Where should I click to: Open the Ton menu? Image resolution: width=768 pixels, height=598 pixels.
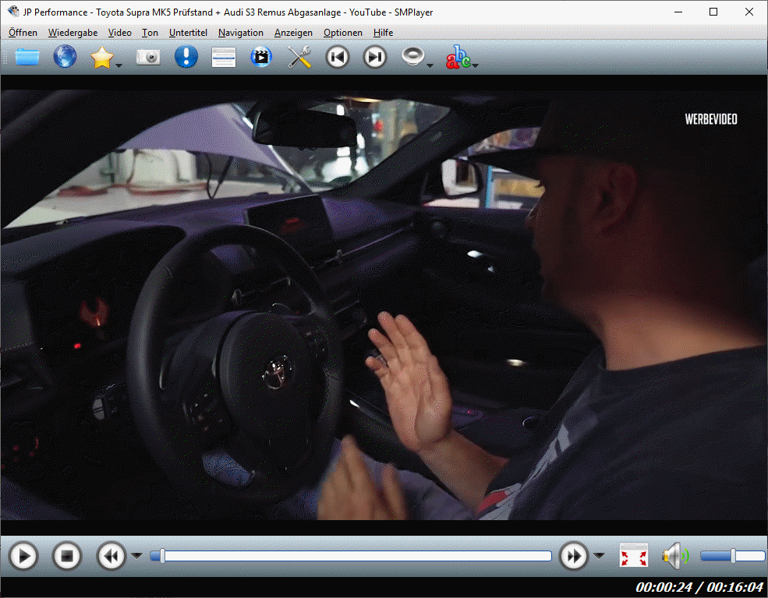pos(150,32)
